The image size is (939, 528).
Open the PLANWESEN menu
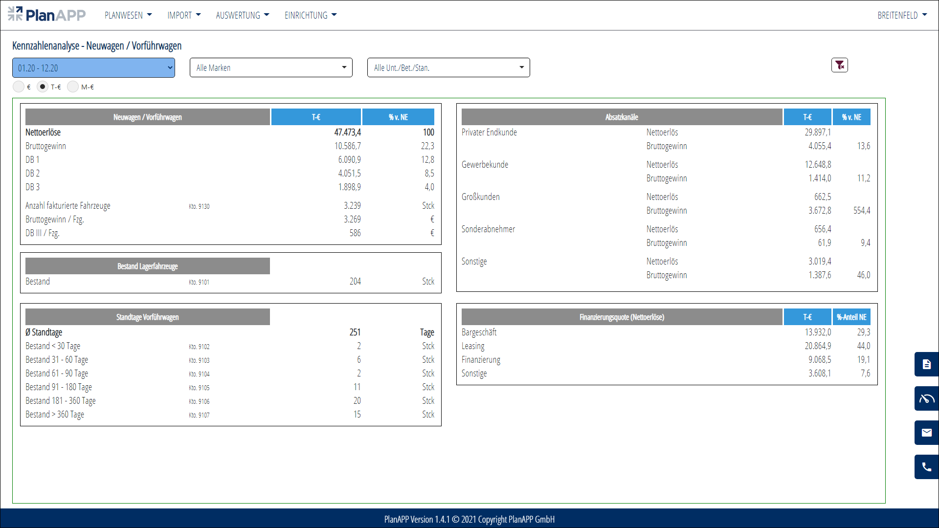[128, 15]
